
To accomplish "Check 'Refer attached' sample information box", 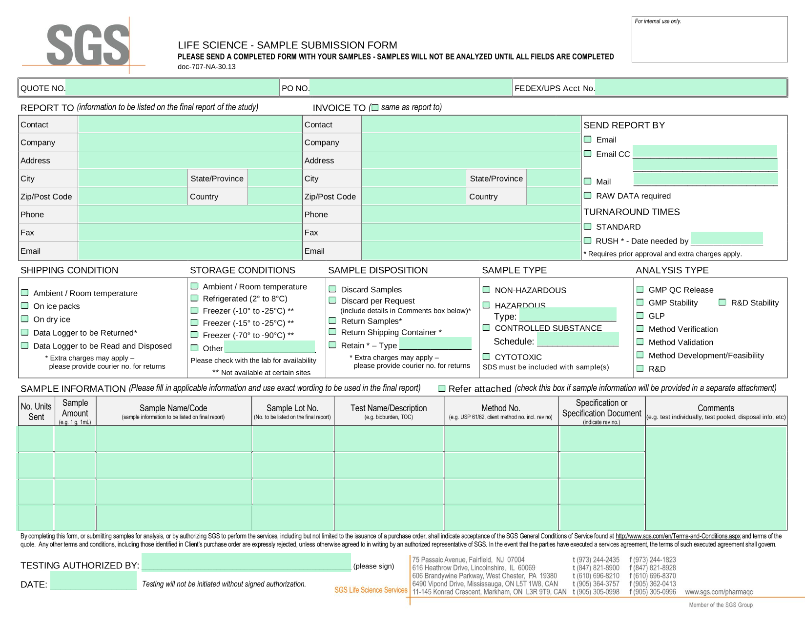I will click(x=442, y=389).
